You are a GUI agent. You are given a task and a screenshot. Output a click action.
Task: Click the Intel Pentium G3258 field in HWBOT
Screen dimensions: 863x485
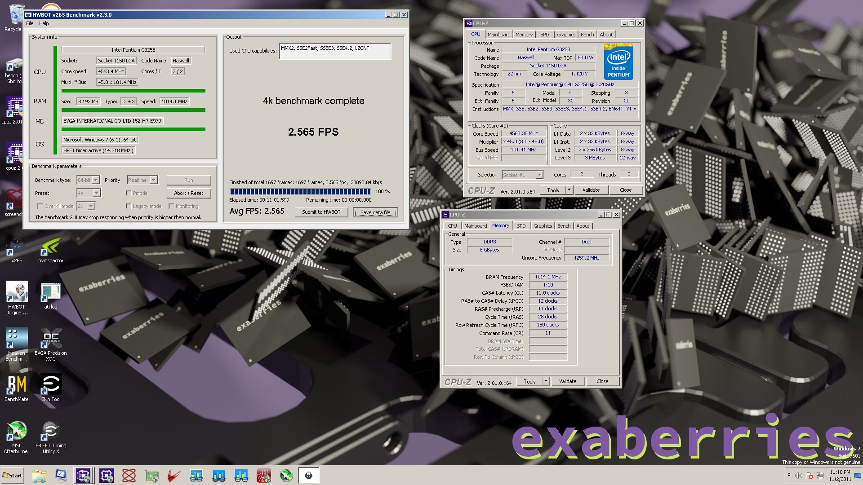tap(133, 50)
